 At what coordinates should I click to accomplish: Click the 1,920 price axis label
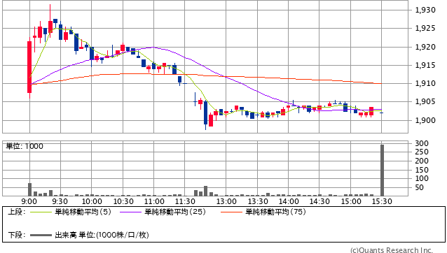coord(425,47)
